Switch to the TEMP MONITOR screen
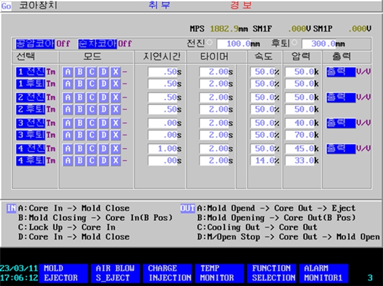Screen dimensions: 383x286 pos(217,272)
